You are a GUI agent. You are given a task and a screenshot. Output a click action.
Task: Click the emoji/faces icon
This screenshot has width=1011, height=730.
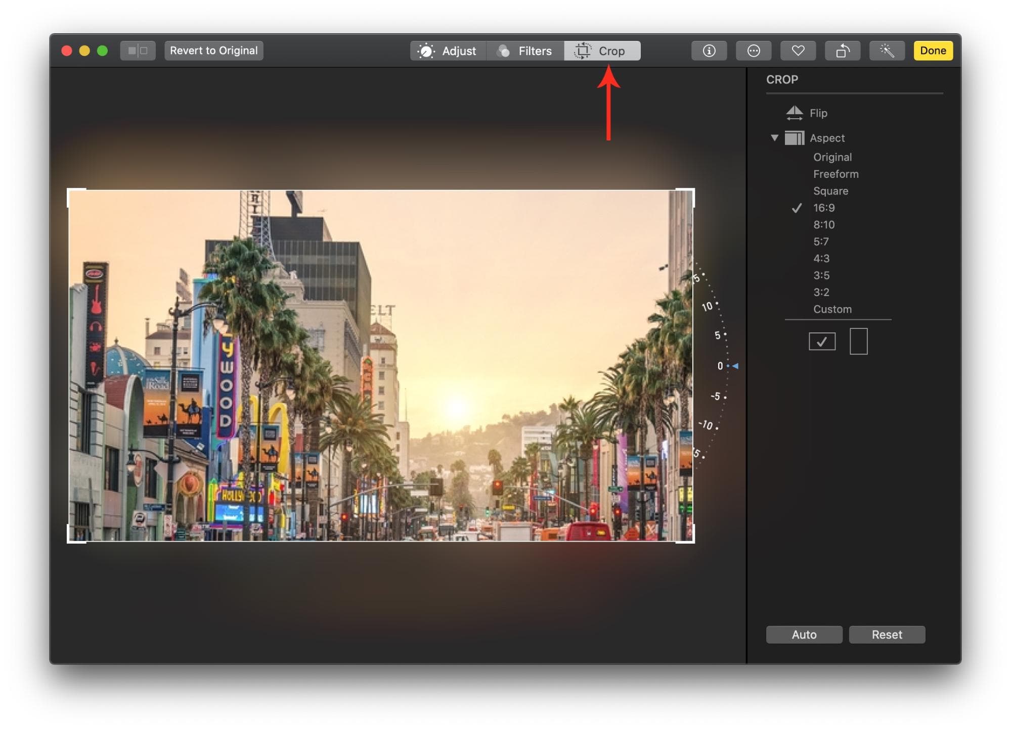751,50
